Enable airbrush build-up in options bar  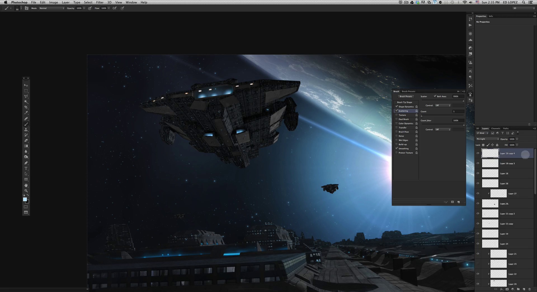(x=114, y=8)
